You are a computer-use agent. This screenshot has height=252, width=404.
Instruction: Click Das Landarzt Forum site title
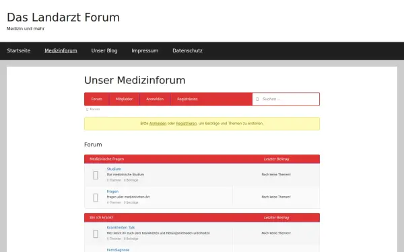click(63, 17)
